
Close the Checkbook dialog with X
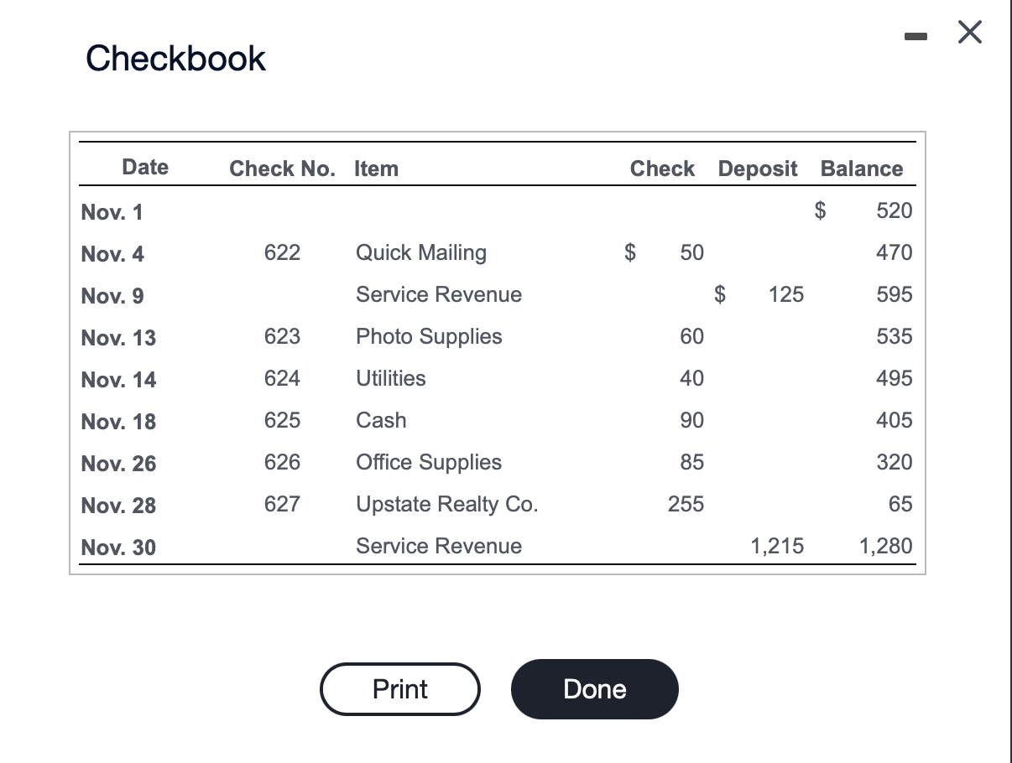pyautogui.click(x=969, y=33)
